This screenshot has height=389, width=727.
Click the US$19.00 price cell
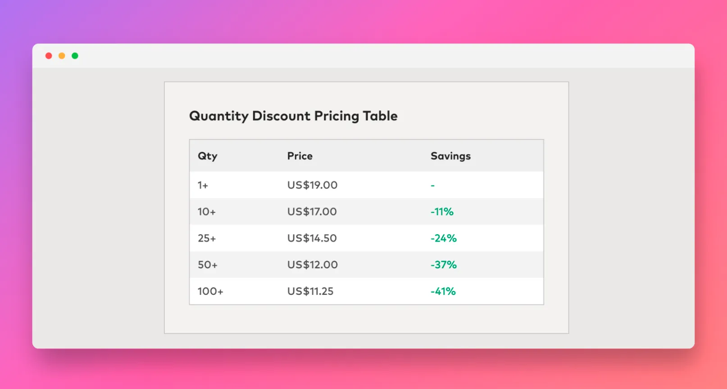312,185
